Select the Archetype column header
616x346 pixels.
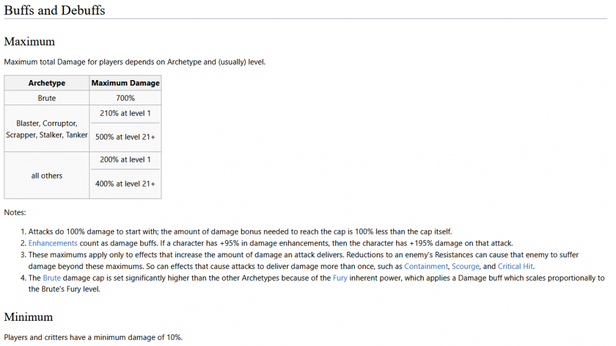point(47,83)
